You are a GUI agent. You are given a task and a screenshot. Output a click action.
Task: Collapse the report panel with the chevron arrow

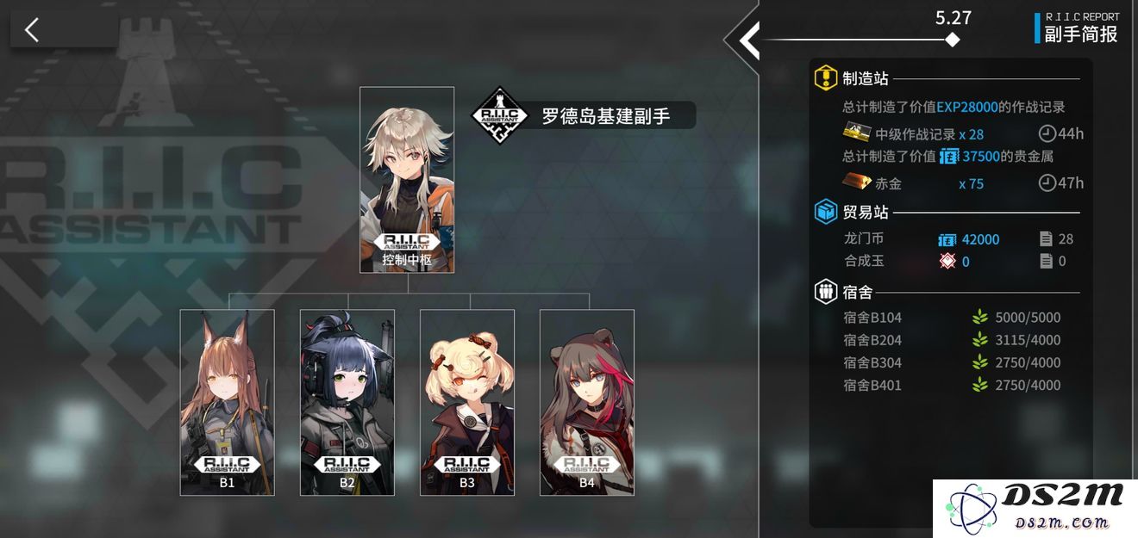pyautogui.click(x=747, y=39)
